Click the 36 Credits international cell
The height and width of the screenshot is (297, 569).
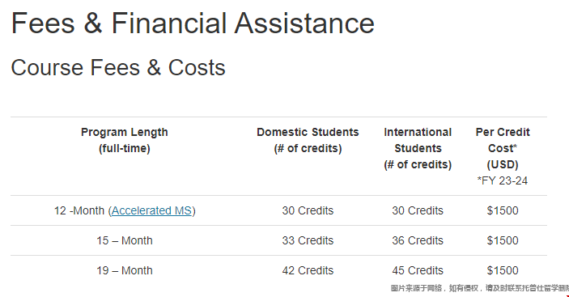click(x=418, y=240)
